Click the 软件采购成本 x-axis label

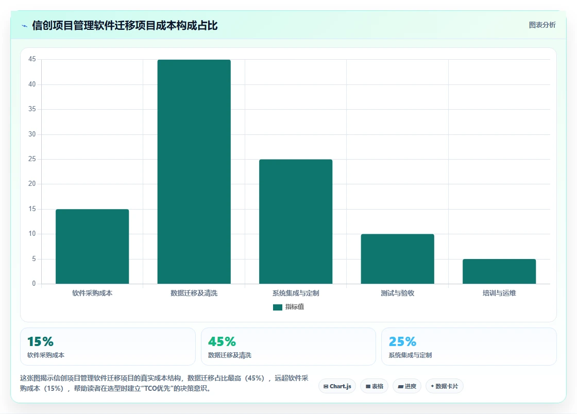(92, 293)
